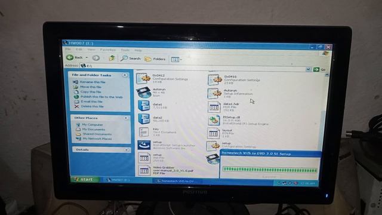Select the ISSetup.dll file icon
The height and width of the screenshot is (215, 382).
pos(214,120)
